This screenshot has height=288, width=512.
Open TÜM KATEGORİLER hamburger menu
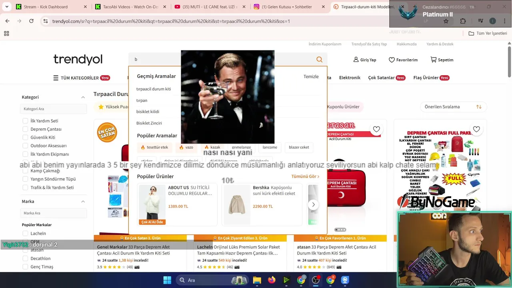click(56, 78)
